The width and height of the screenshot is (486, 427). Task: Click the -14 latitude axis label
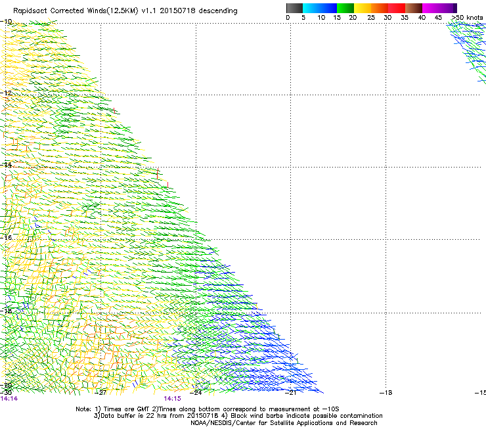[x=6, y=165]
